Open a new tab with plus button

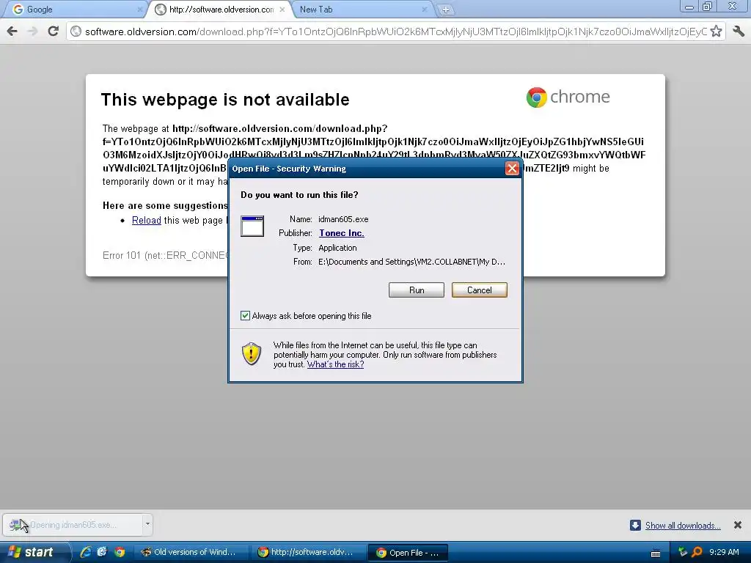(445, 10)
